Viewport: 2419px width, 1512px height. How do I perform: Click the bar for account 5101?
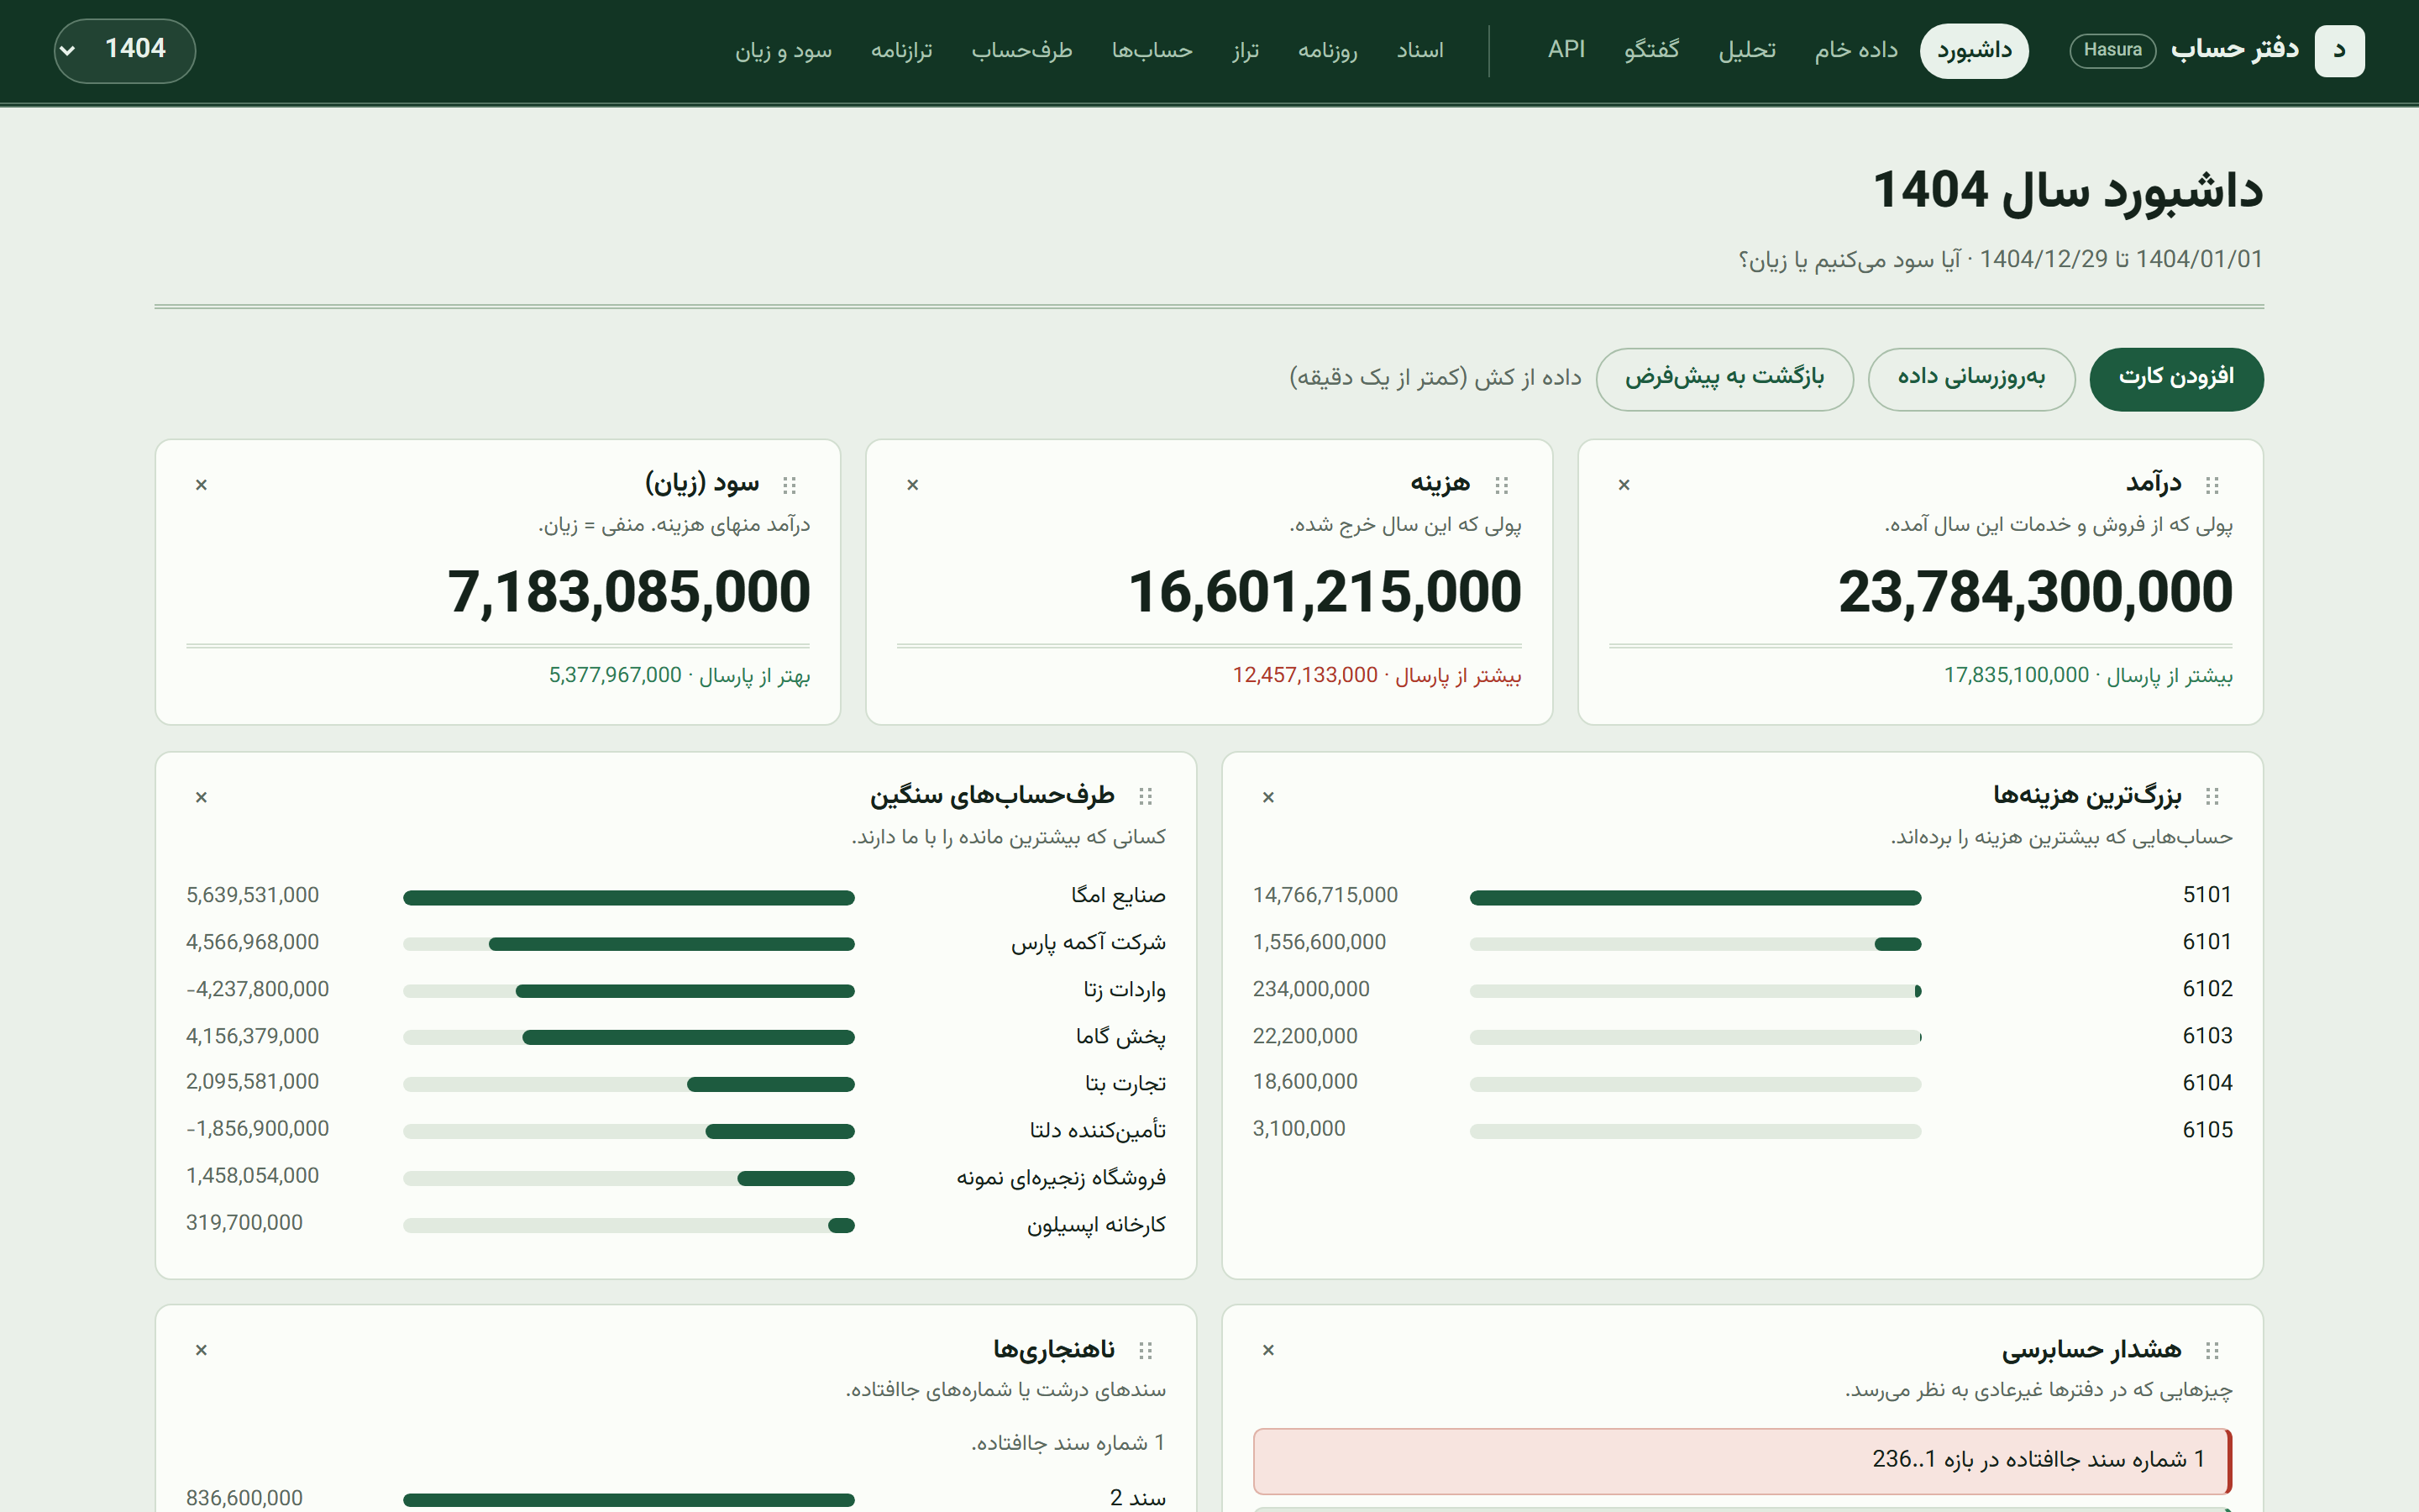point(1695,897)
